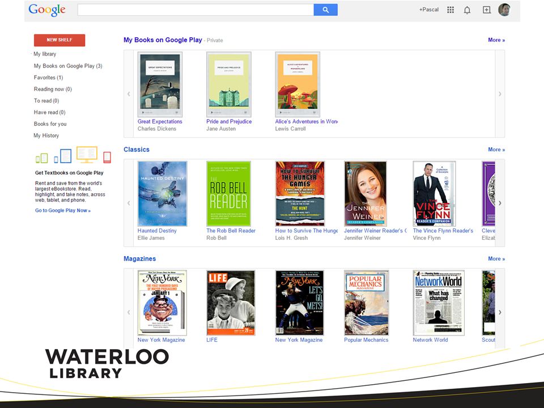The width and height of the screenshot is (544, 408).
Task: Click Classics shelf left arrow
Action: pyautogui.click(x=129, y=203)
